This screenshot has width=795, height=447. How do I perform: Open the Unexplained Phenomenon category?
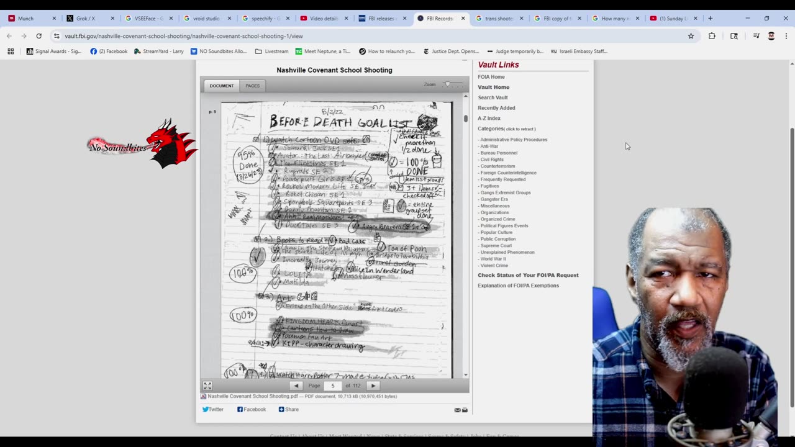[x=507, y=252]
